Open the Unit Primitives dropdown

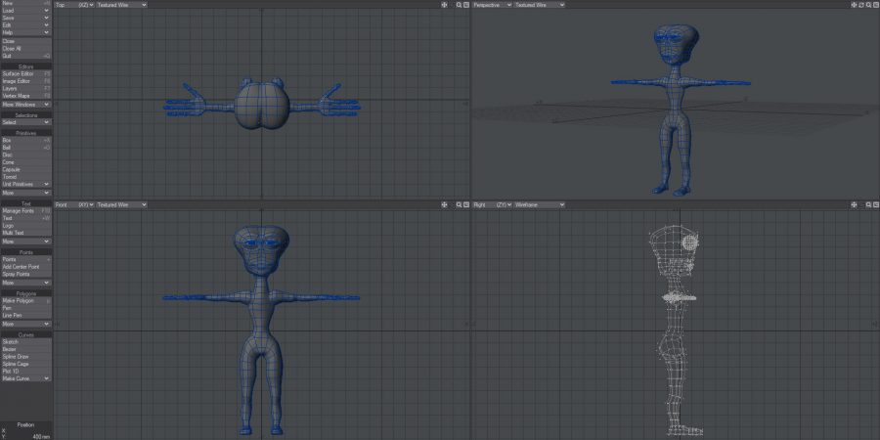pyautogui.click(x=25, y=184)
